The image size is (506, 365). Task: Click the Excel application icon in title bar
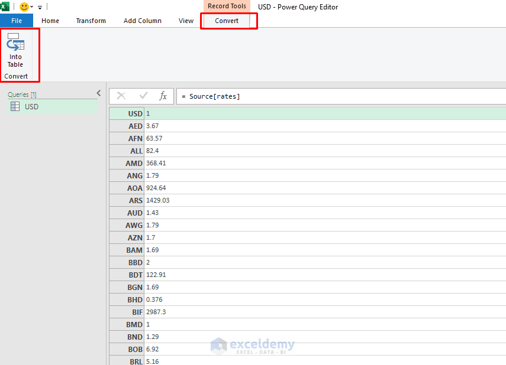click(x=5, y=6)
